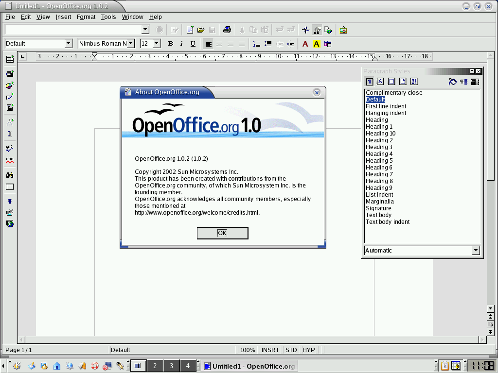Screen dimensions: 498x373
Task: Toggle Italic formatting
Action: tap(181, 44)
